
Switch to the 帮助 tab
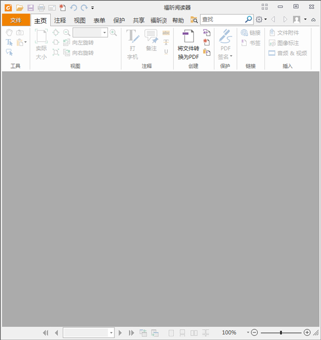[178, 20]
